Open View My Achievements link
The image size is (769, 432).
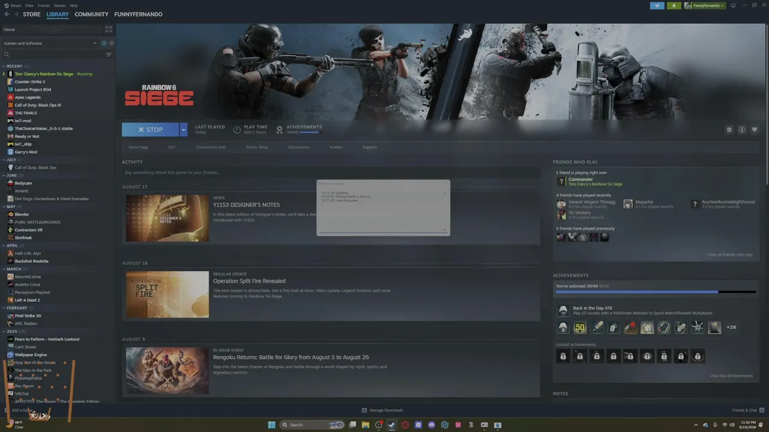pyautogui.click(x=731, y=376)
